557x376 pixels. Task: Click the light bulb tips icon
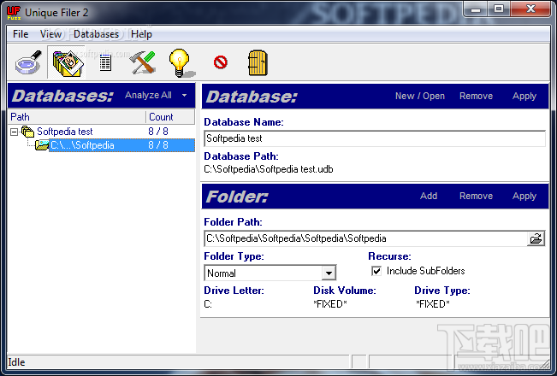(x=181, y=62)
